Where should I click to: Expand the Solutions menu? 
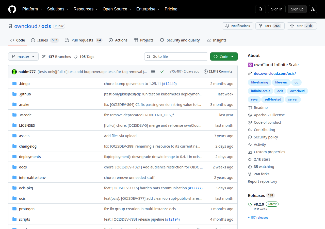click(x=58, y=9)
